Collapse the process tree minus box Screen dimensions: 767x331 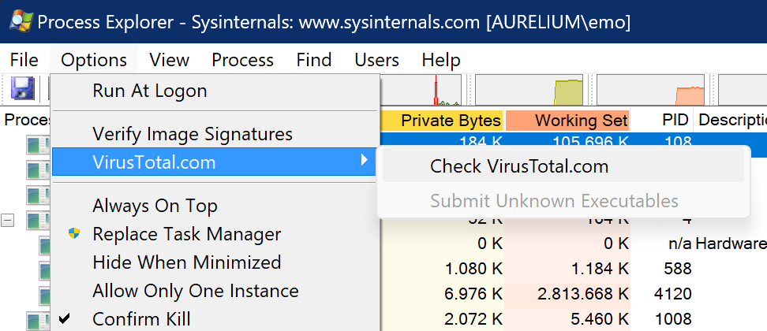8,221
